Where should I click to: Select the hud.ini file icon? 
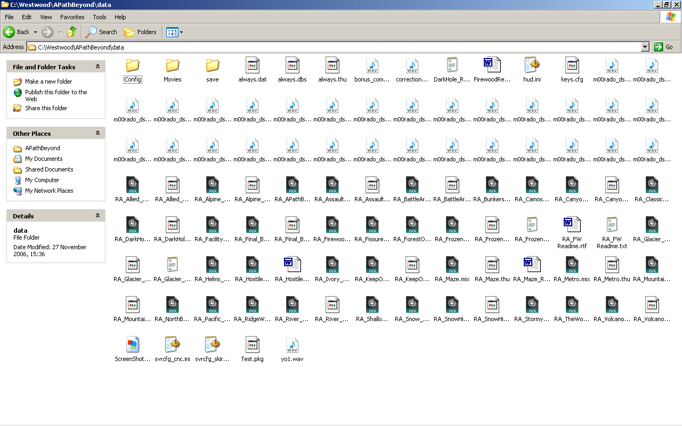tap(532, 65)
